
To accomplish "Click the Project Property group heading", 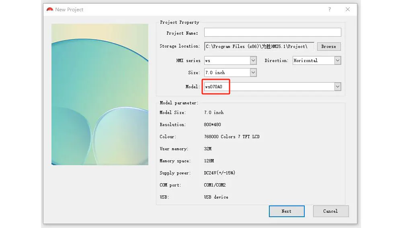I will [179, 23].
